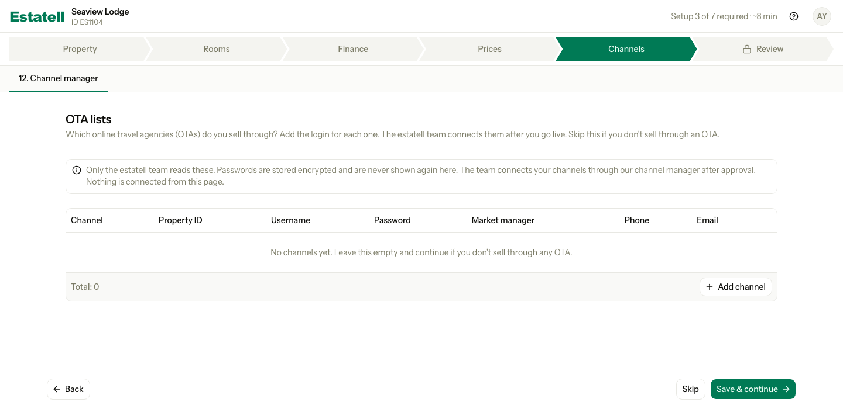Screen dimensions: 843x409
Task: Click the Phone column header
Action: click(x=637, y=220)
